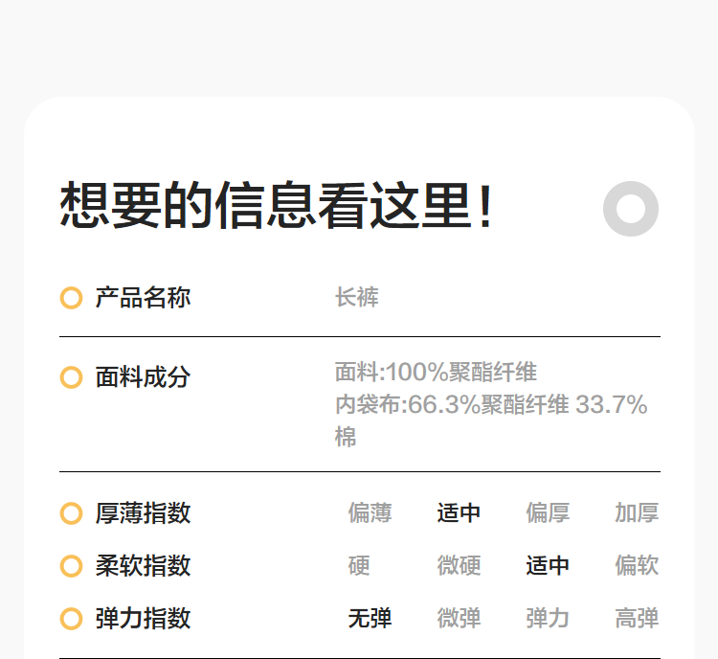
Task: Select 偏薄 thickness option
Action: tap(370, 513)
